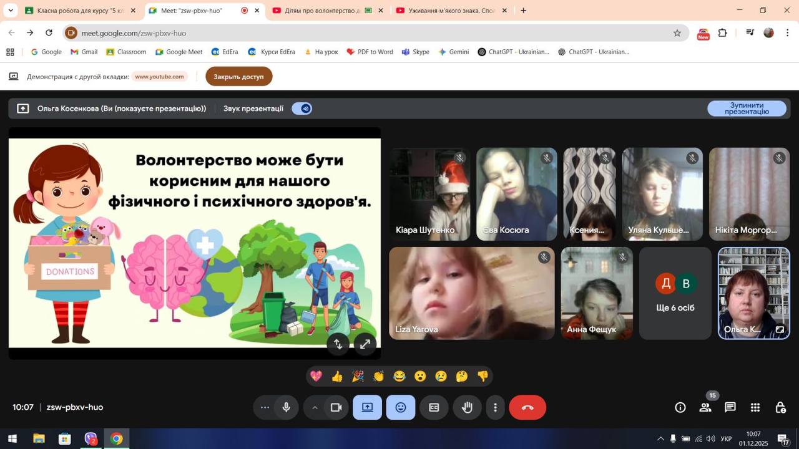The height and width of the screenshot is (449, 799).
Task: Open the chat messages panel icon
Action: point(730,407)
